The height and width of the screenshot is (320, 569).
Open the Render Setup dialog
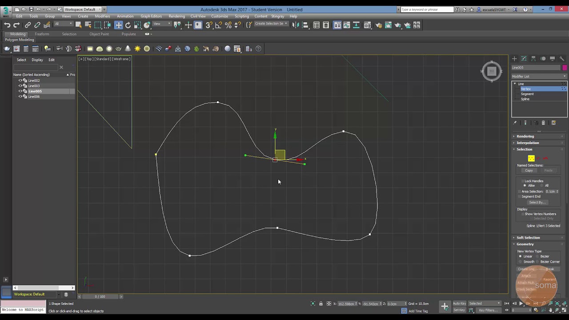pyautogui.click(x=378, y=25)
